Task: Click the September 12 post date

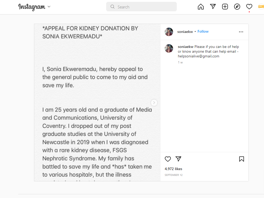Action: (x=174, y=175)
